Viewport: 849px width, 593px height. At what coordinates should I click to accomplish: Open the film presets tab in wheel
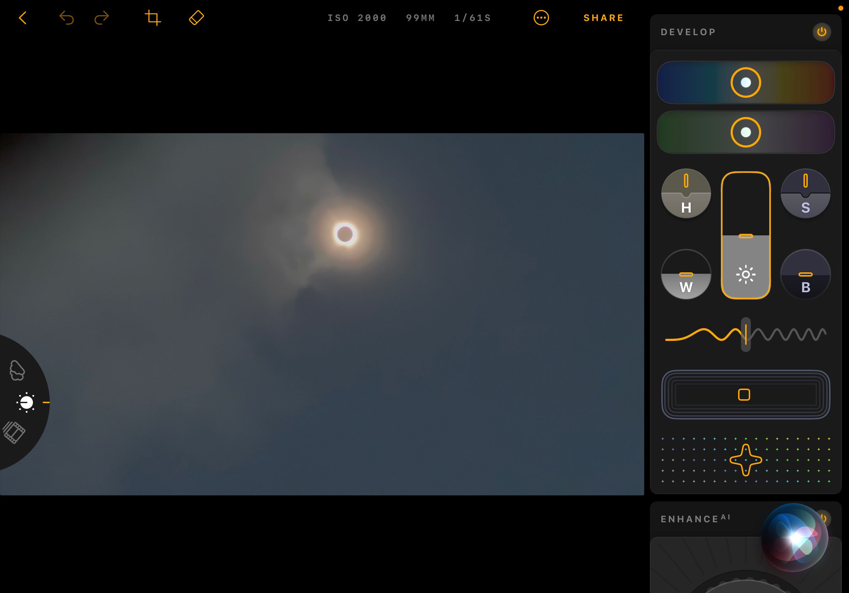(x=14, y=432)
